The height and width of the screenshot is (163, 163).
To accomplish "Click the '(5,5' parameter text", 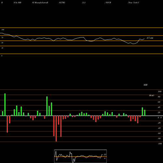I will click(x=84, y=3).
